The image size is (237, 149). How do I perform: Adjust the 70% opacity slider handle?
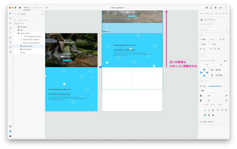point(222,86)
